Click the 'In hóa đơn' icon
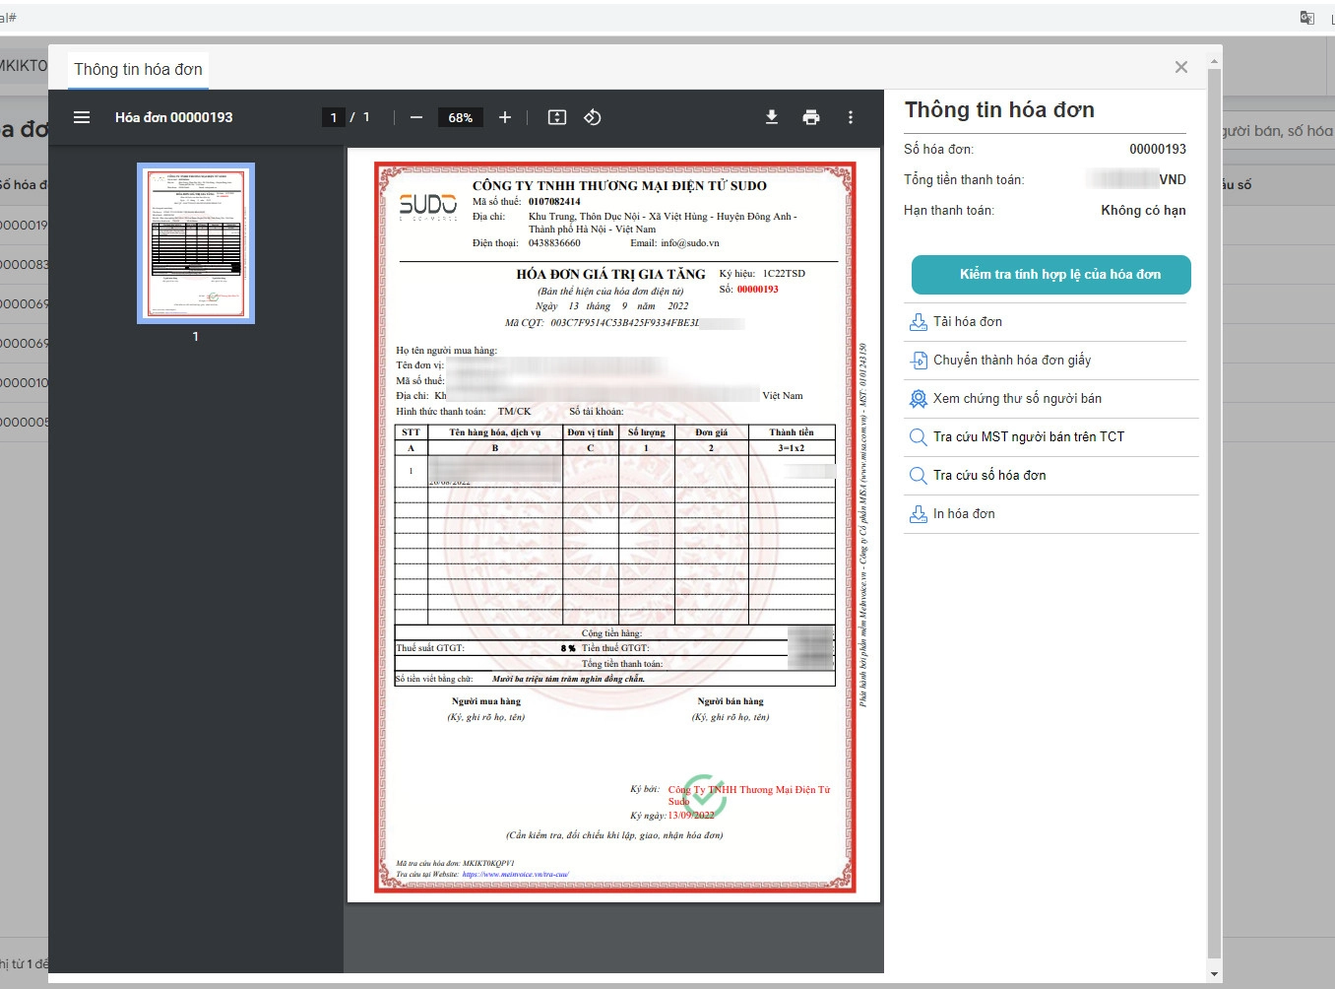This screenshot has height=989, width=1335. [918, 514]
